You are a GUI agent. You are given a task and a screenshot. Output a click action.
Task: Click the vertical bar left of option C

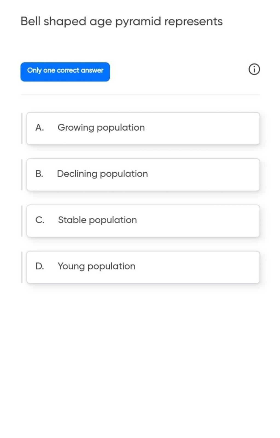[22, 221]
